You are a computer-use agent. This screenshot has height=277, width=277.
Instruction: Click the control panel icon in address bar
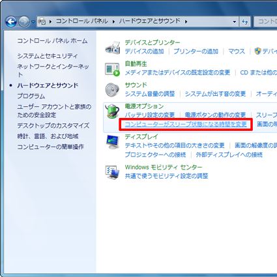pyautogui.click(x=42, y=22)
